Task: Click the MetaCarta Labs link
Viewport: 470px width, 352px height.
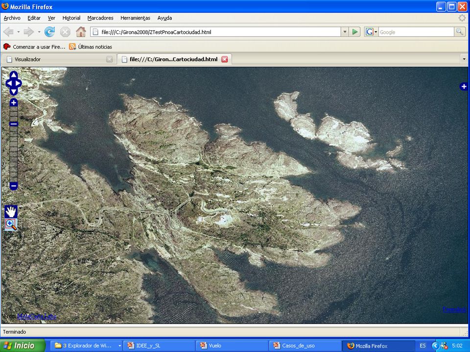Action: [x=37, y=316]
